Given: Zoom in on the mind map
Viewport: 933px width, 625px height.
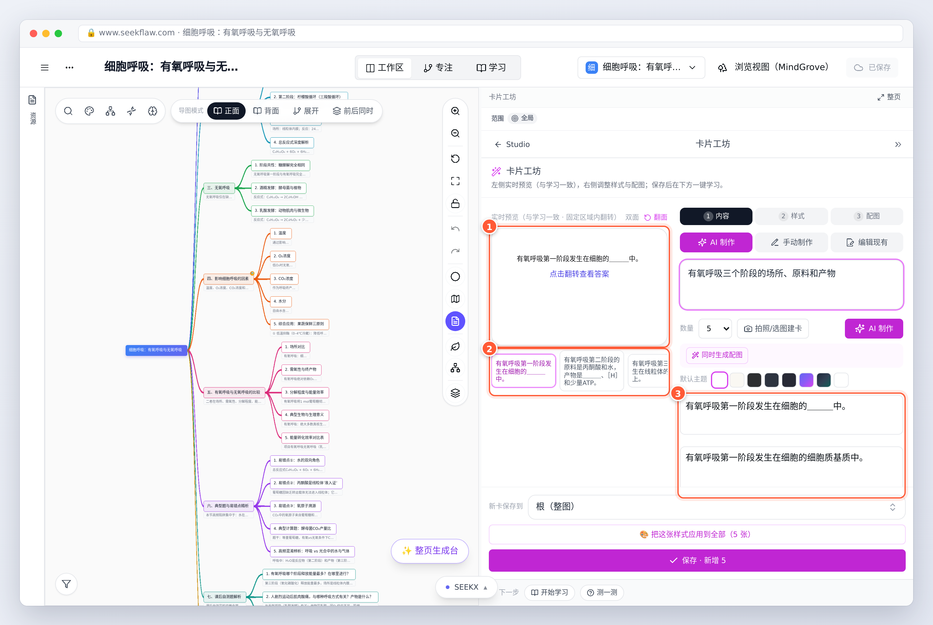Looking at the screenshot, I should [455, 111].
